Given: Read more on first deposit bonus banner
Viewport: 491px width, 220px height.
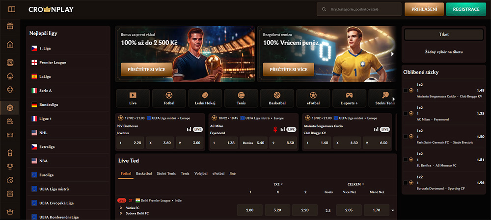Looking at the screenshot, I should point(146,70).
